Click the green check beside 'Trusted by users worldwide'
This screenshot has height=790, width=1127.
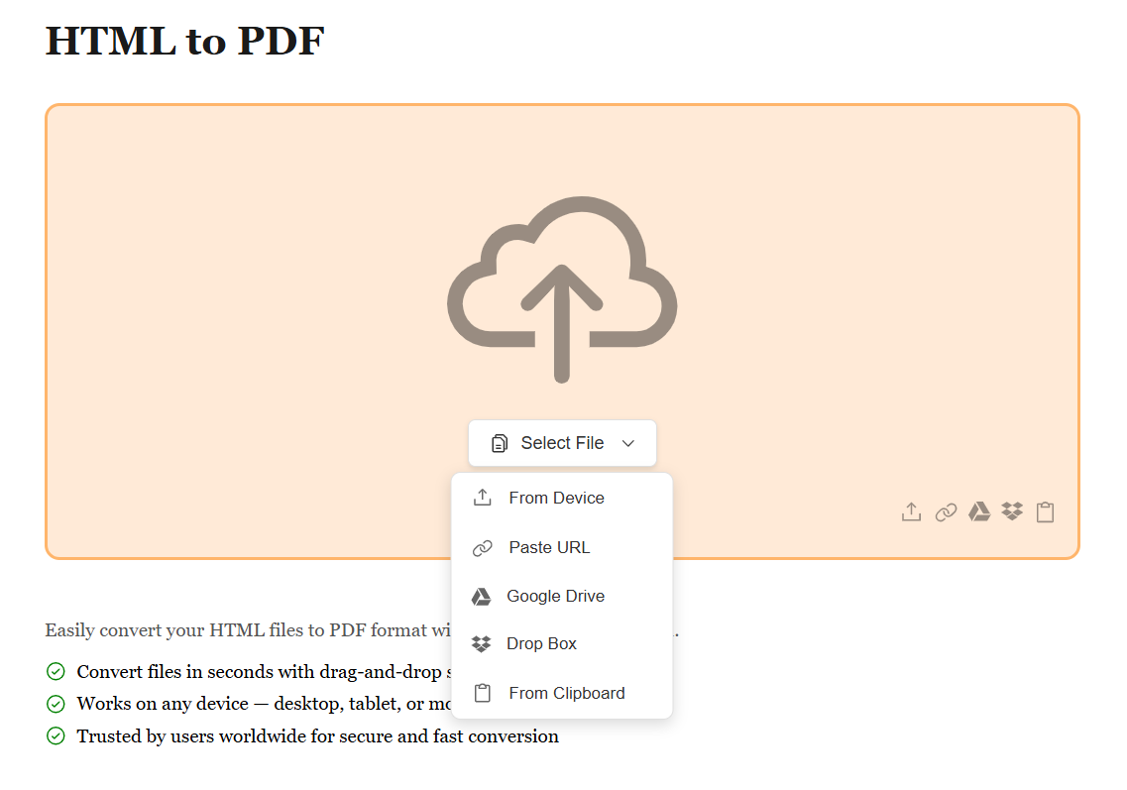point(56,736)
